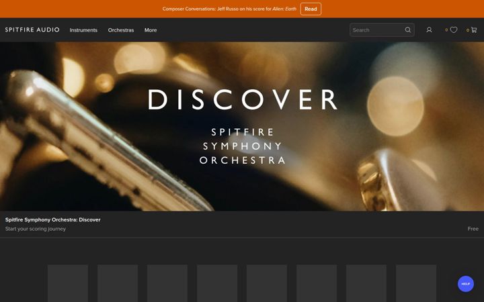The width and height of the screenshot is (484, 302).
Task: Open the Orchestras menu
Action: coord(121,30)
